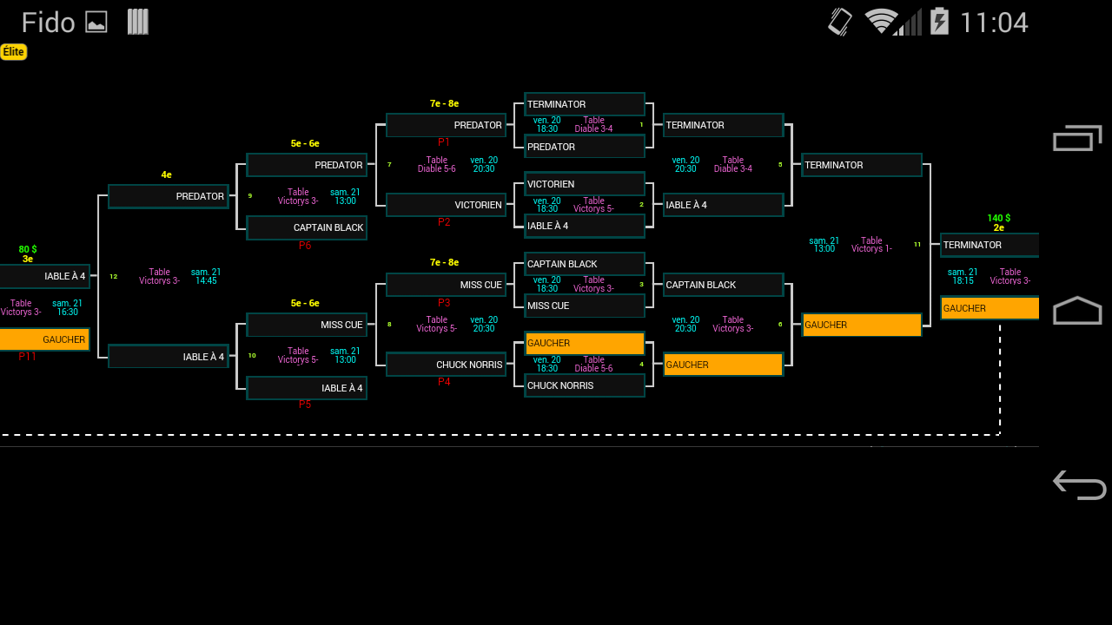Select TERMINATOR box in semifinal match 11

click(862, 165)
